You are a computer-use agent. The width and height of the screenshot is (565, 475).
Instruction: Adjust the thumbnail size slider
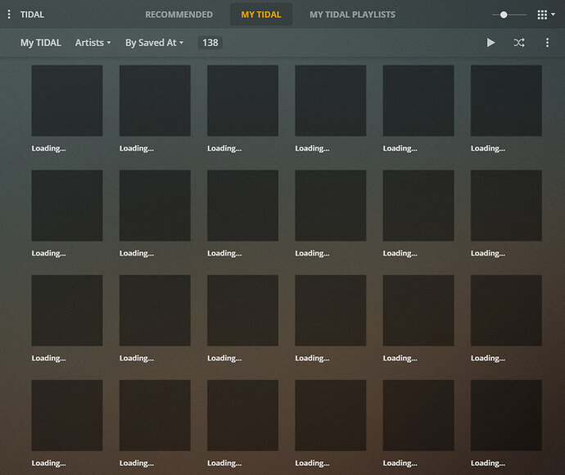[504, 15]
